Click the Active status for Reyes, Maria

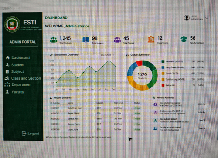tap(137, 113)
